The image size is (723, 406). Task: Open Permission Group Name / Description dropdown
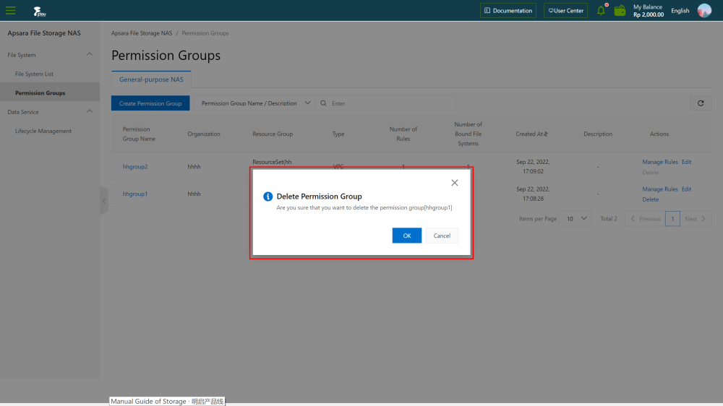click(x=254, y=103)
